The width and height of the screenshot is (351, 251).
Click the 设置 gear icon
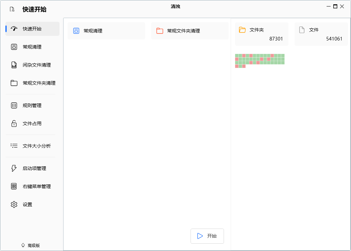[14, 204]
